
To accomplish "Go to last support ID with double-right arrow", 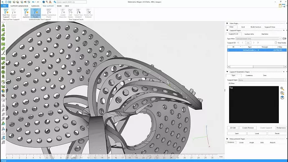I will point(258,43).
